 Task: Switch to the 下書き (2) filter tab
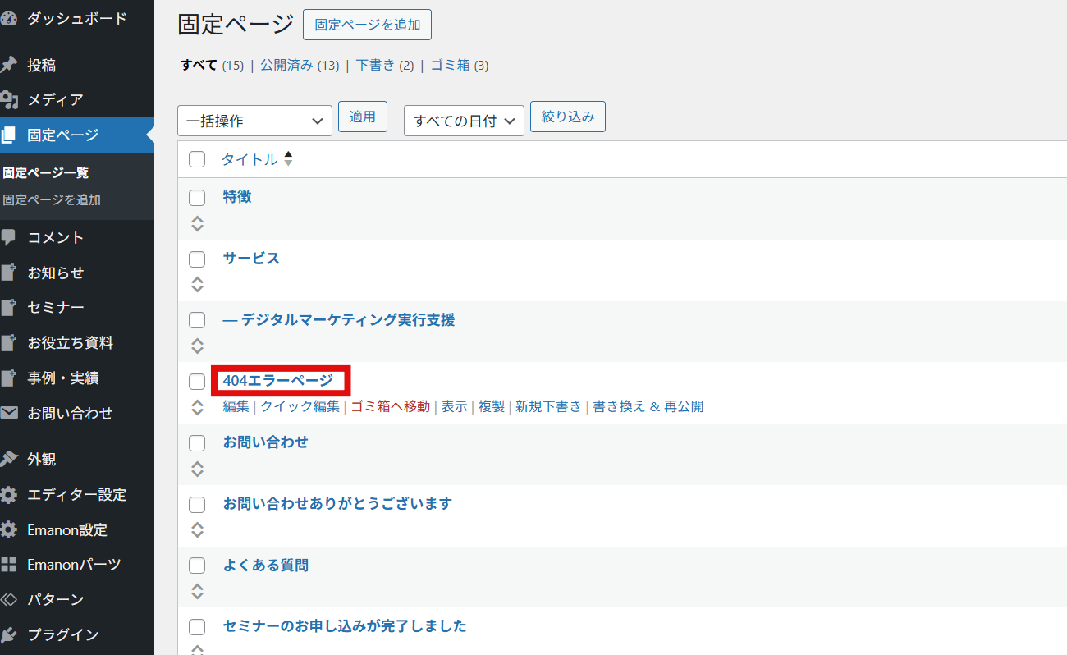click(376, 65)
